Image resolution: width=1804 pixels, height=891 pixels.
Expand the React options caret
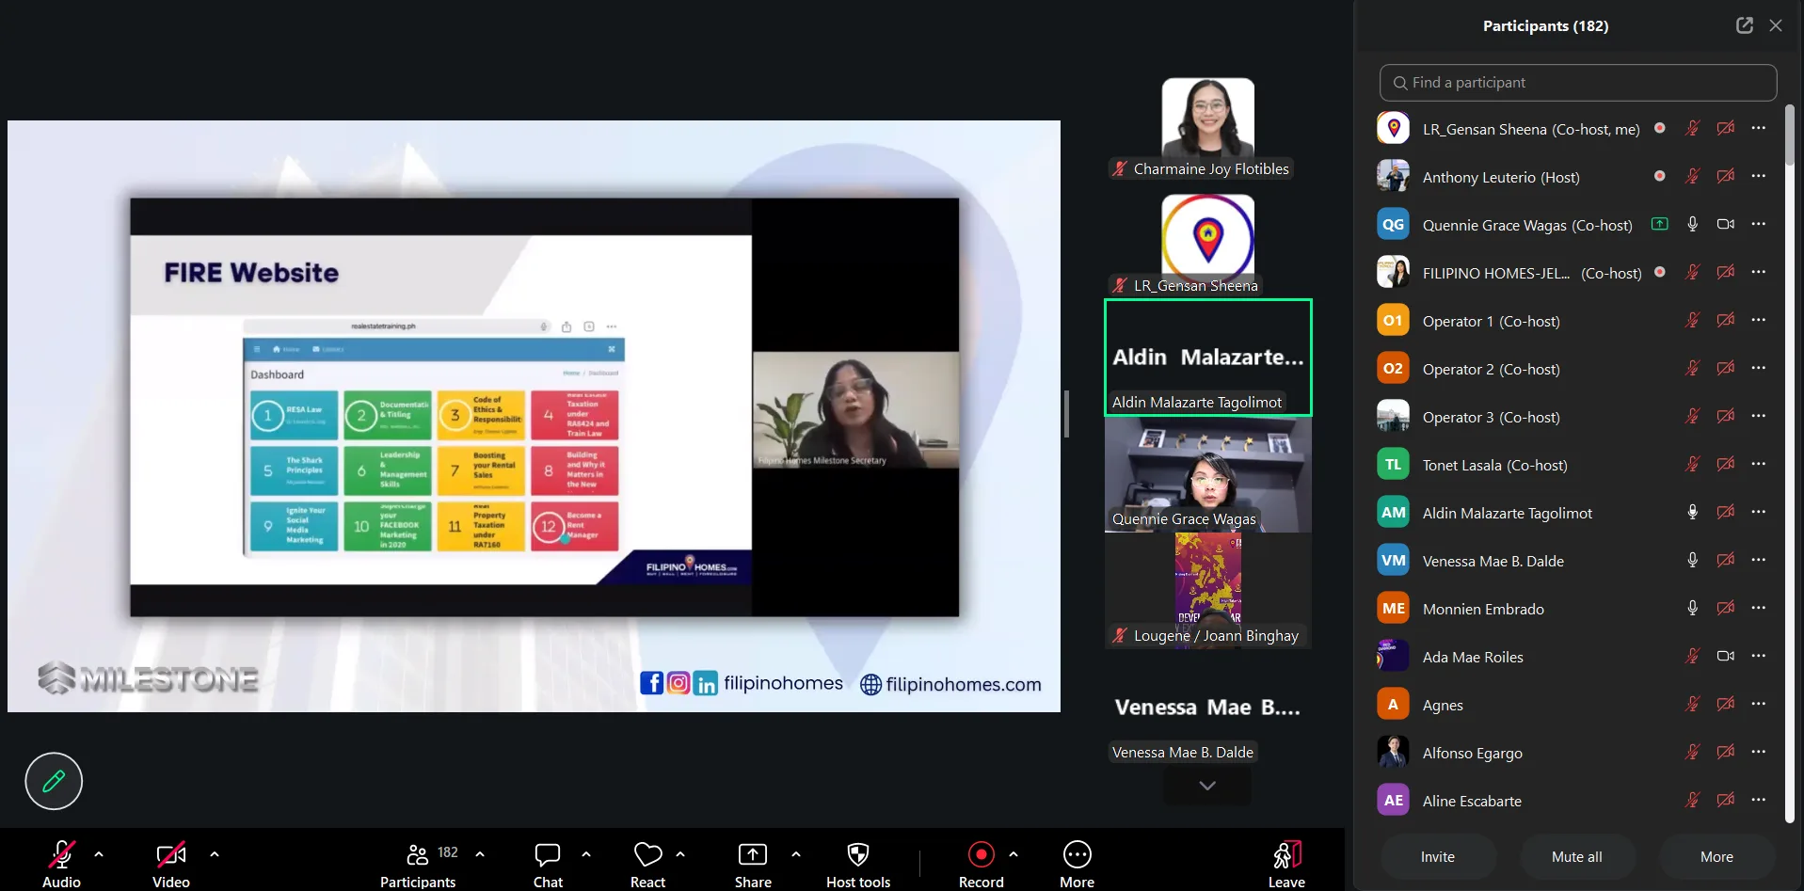click(680, 854)
